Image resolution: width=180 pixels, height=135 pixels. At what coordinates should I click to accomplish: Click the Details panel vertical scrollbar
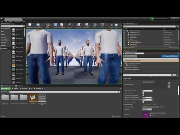(178, 91)
